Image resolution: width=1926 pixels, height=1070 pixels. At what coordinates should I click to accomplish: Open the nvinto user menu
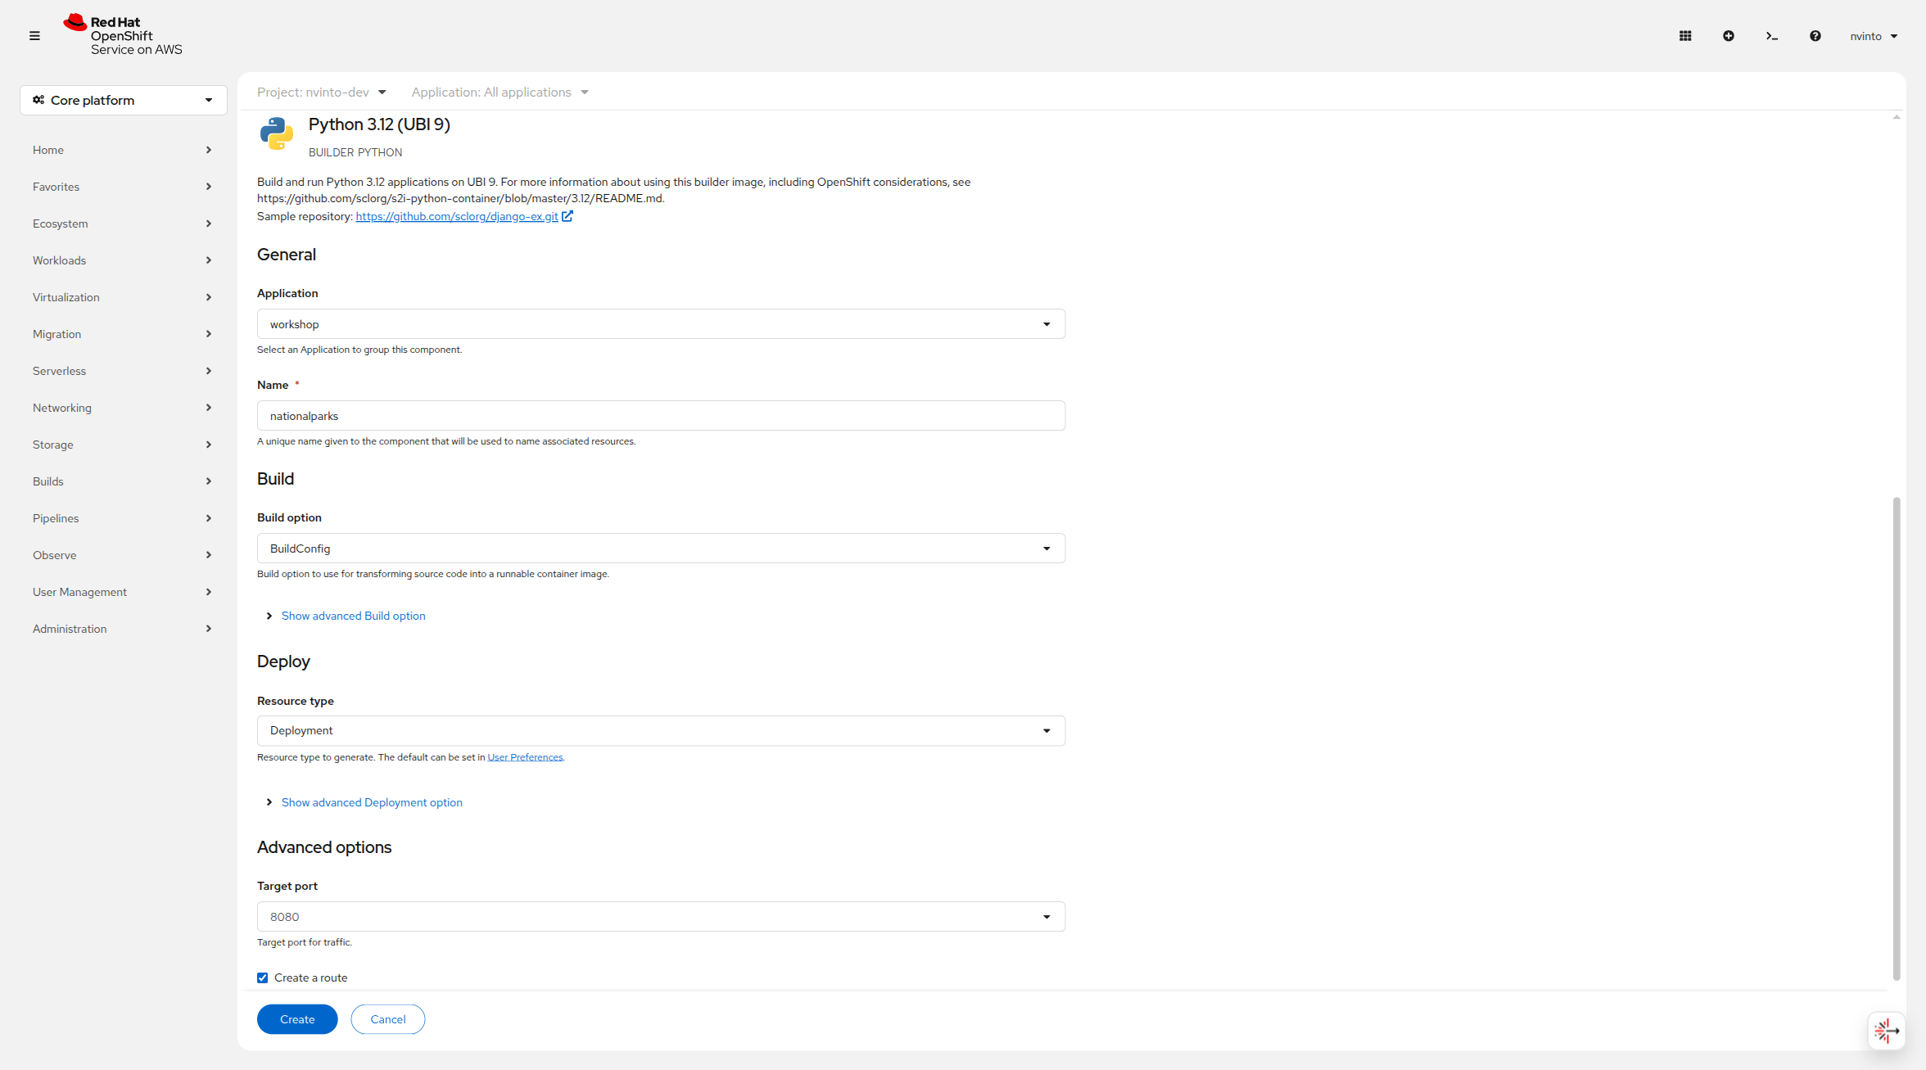pos(1874,36)
